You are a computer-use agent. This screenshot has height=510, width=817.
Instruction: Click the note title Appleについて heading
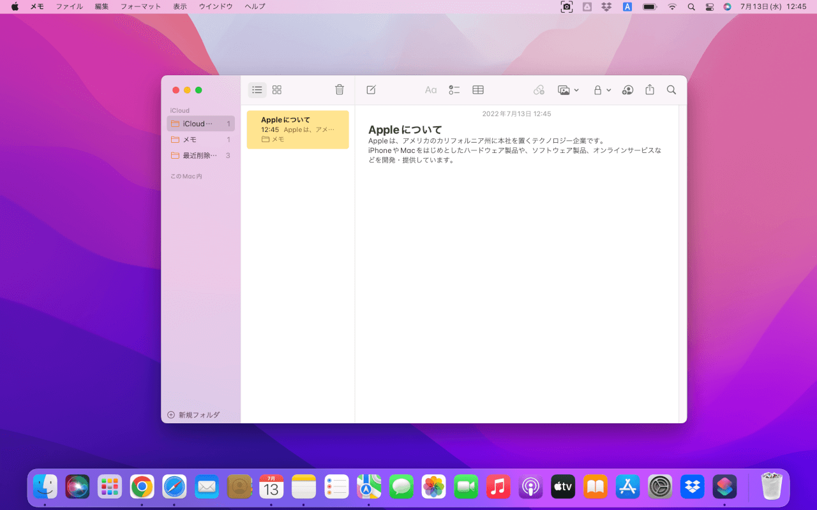tap(405, 130)
